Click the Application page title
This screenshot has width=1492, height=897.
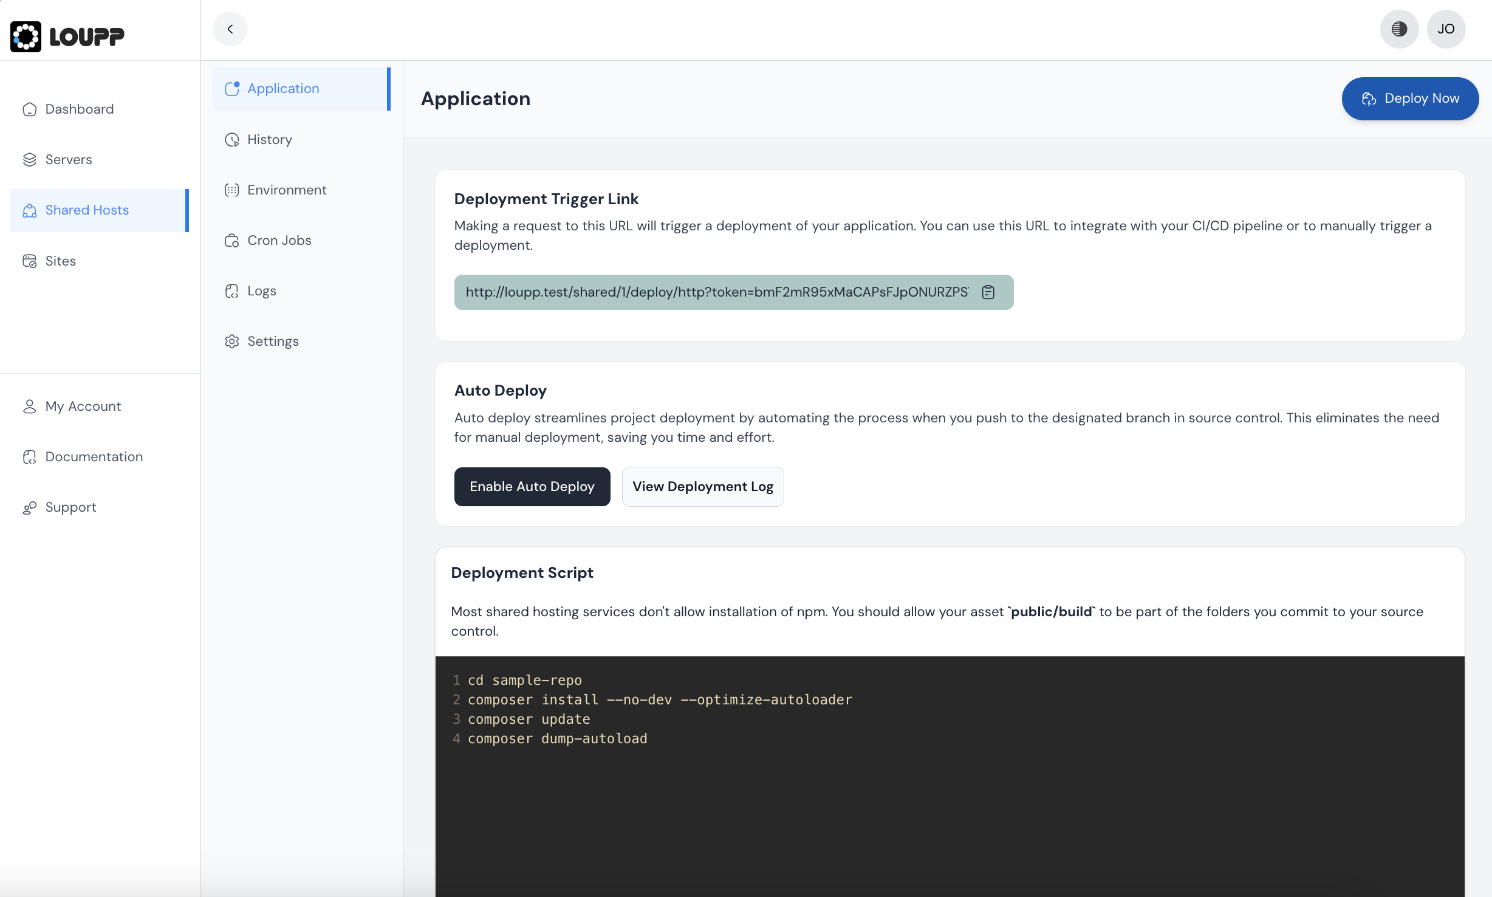[476, 99]
